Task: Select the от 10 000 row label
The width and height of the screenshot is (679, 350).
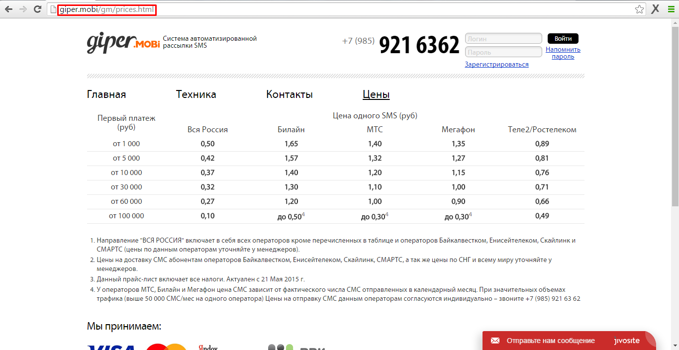Action: pyautogui.click(x=126, y=173)
